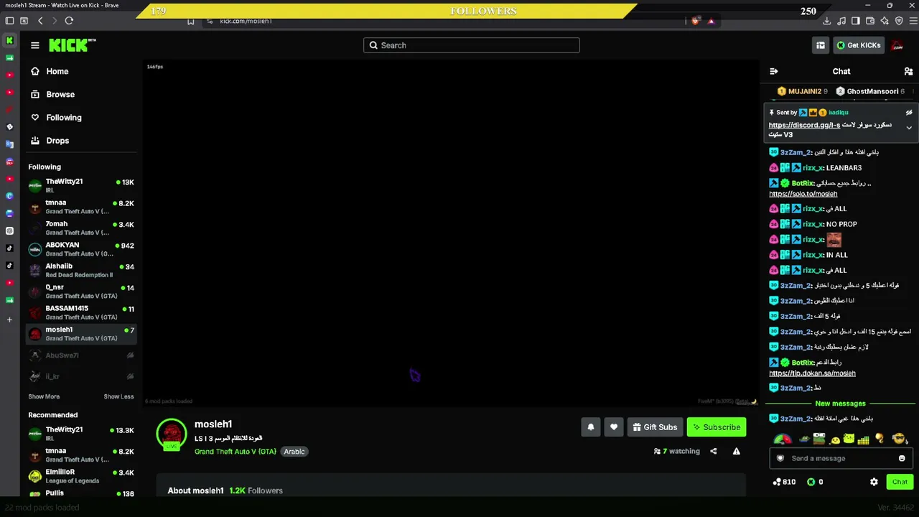Jump to New messages in chat
The height and width of the screenshot is (517, 919).
tap(840, 404)
